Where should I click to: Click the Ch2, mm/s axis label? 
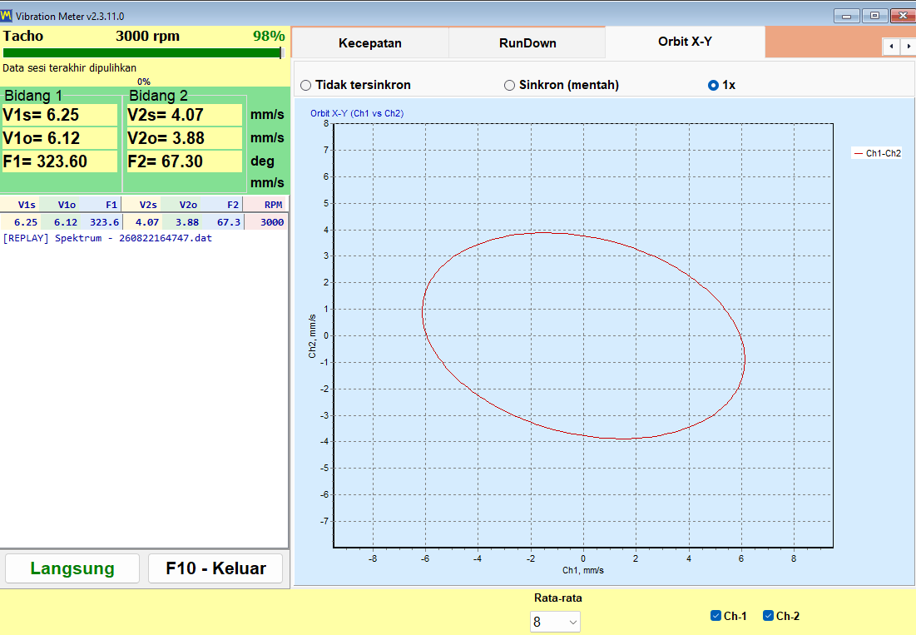312,336
